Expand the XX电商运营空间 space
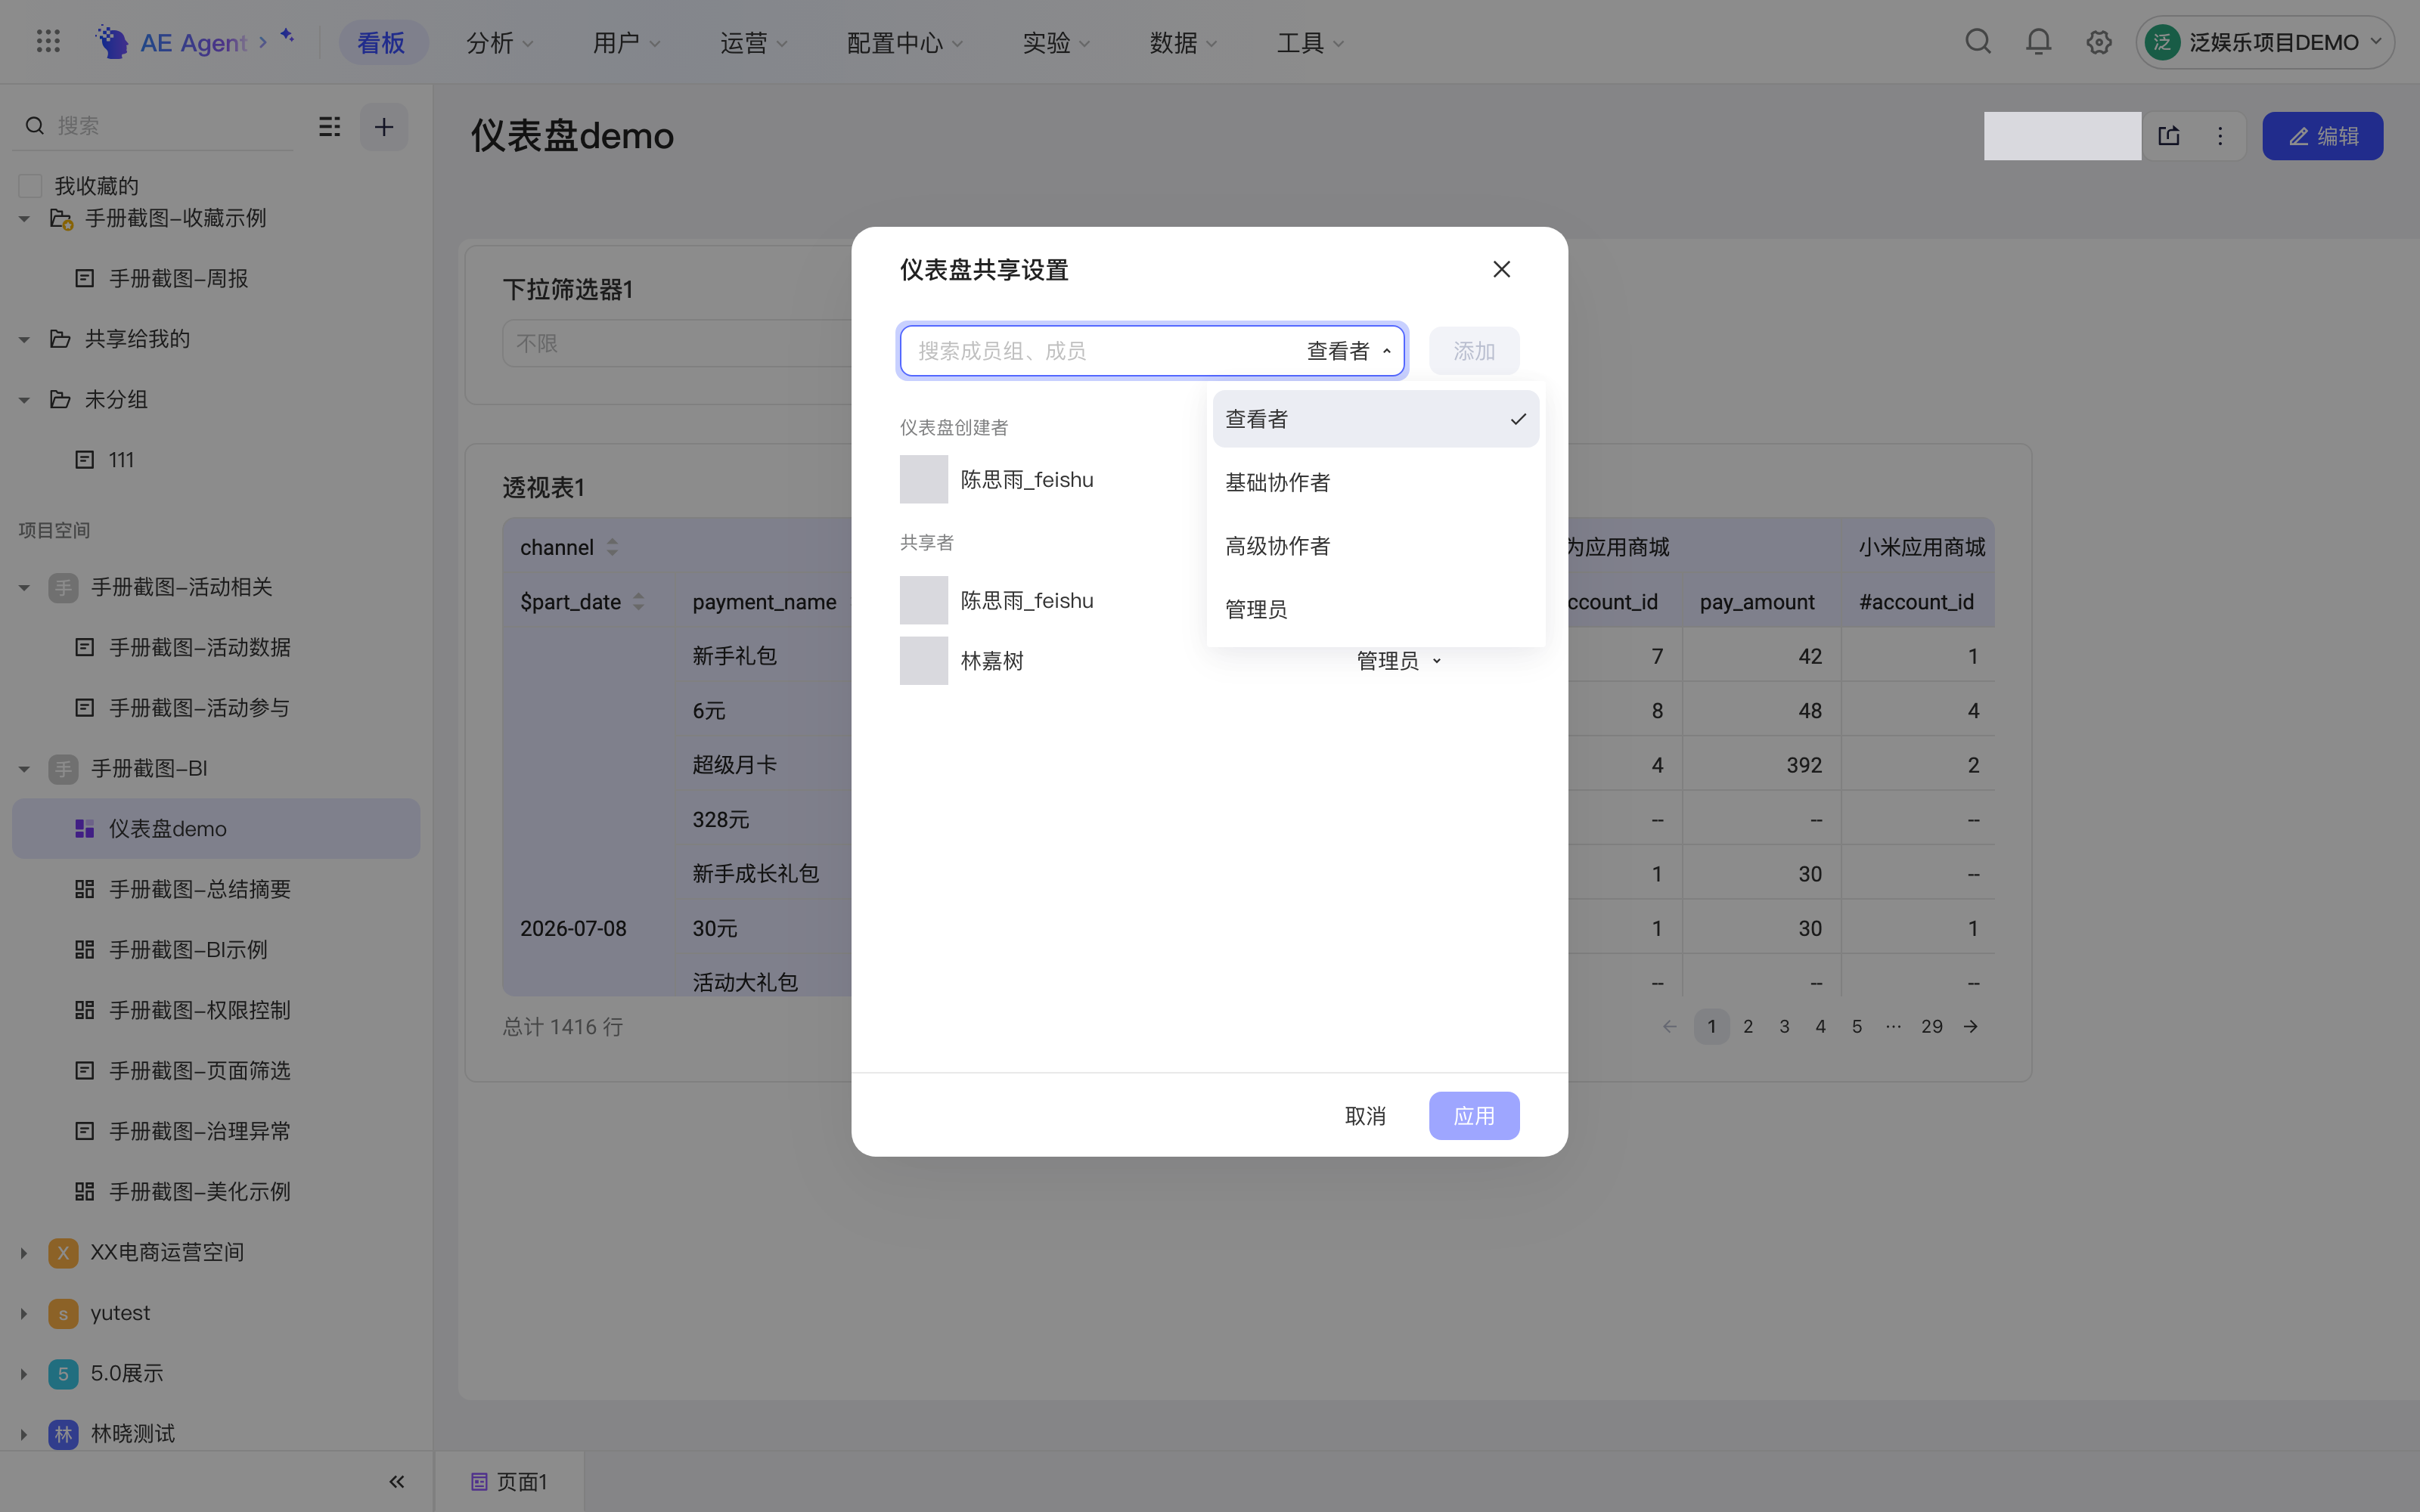The image size is (2420, 1512). pyautogui.click(x=24, y=1253)
